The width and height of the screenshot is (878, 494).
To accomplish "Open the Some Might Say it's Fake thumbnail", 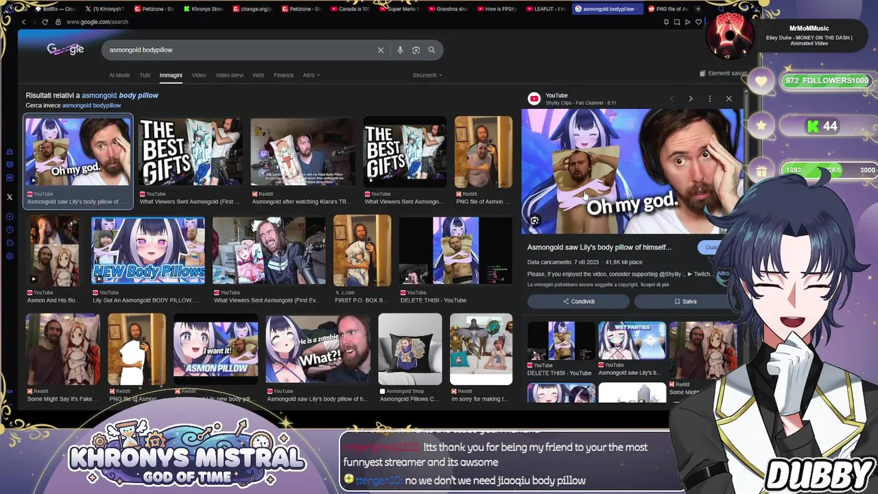I will coord(62,349).
